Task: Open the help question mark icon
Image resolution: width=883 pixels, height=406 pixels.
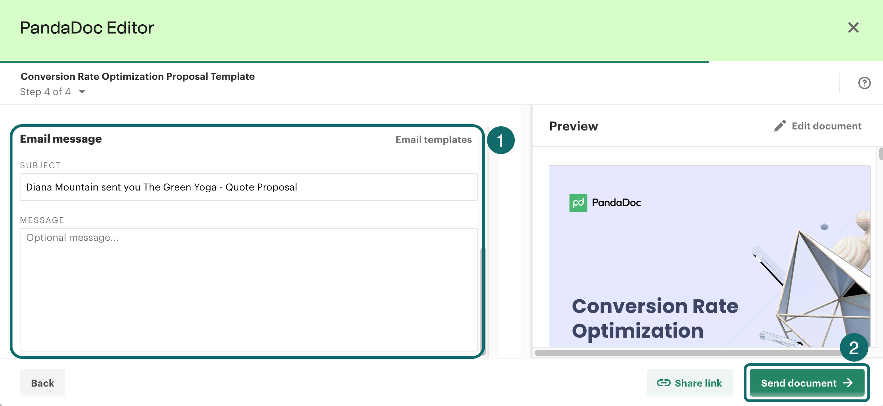Action: 864,83
